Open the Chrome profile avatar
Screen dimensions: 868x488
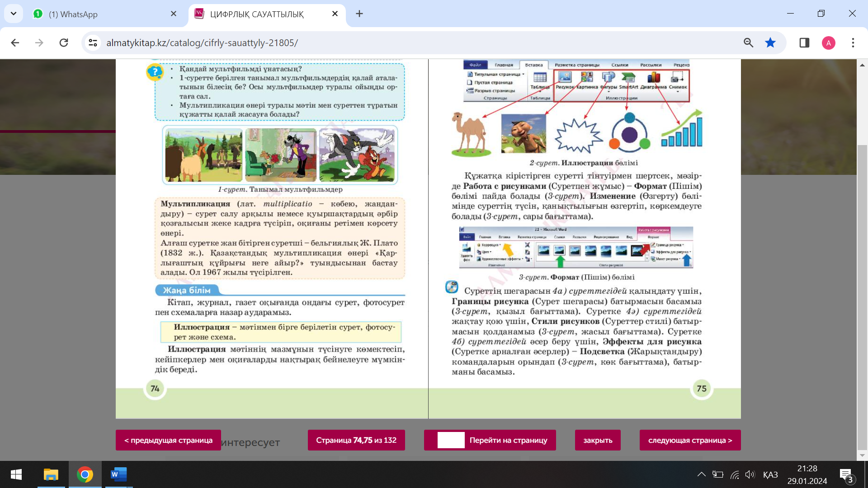click(828, 43)
